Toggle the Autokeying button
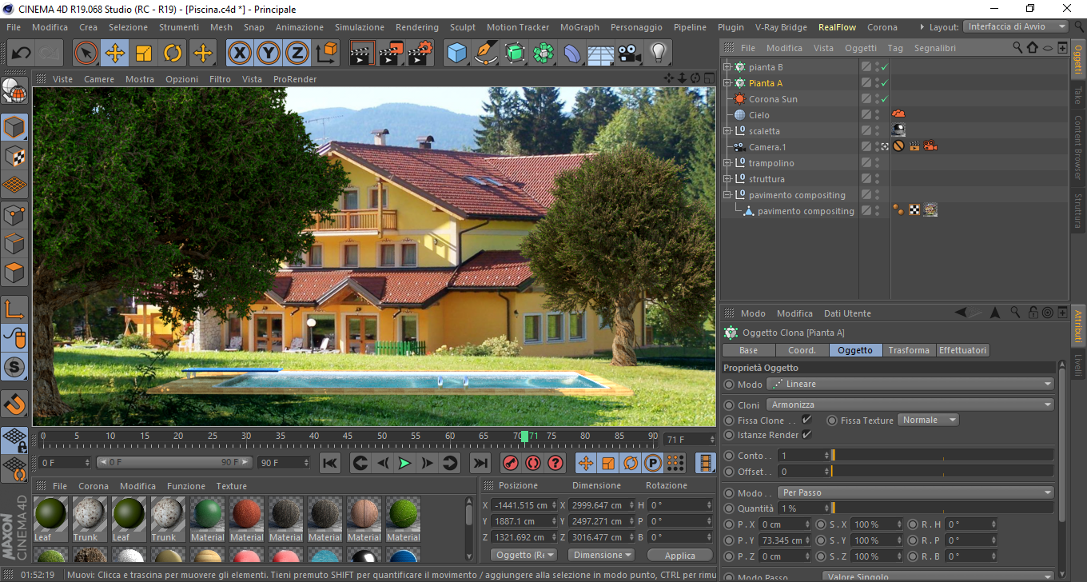The width and height of the screenshot is (1087, 582). click(532, 462)
